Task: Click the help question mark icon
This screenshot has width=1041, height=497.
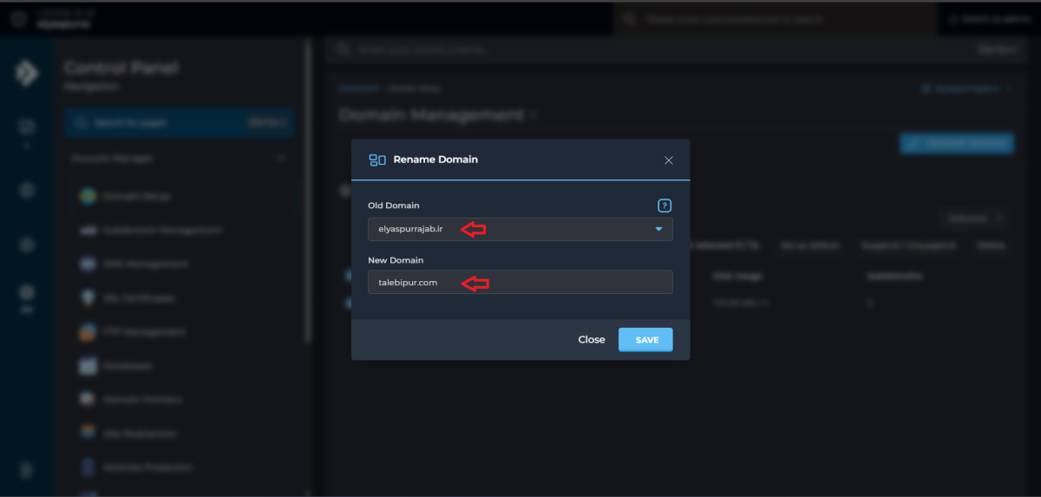Action: click(665, 206)
